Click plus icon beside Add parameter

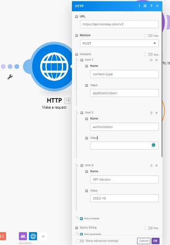[x=81, y=234]
